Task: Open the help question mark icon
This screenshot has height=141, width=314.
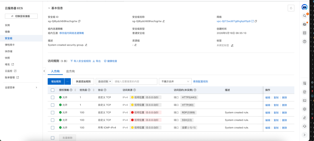Action: (304, 42)
